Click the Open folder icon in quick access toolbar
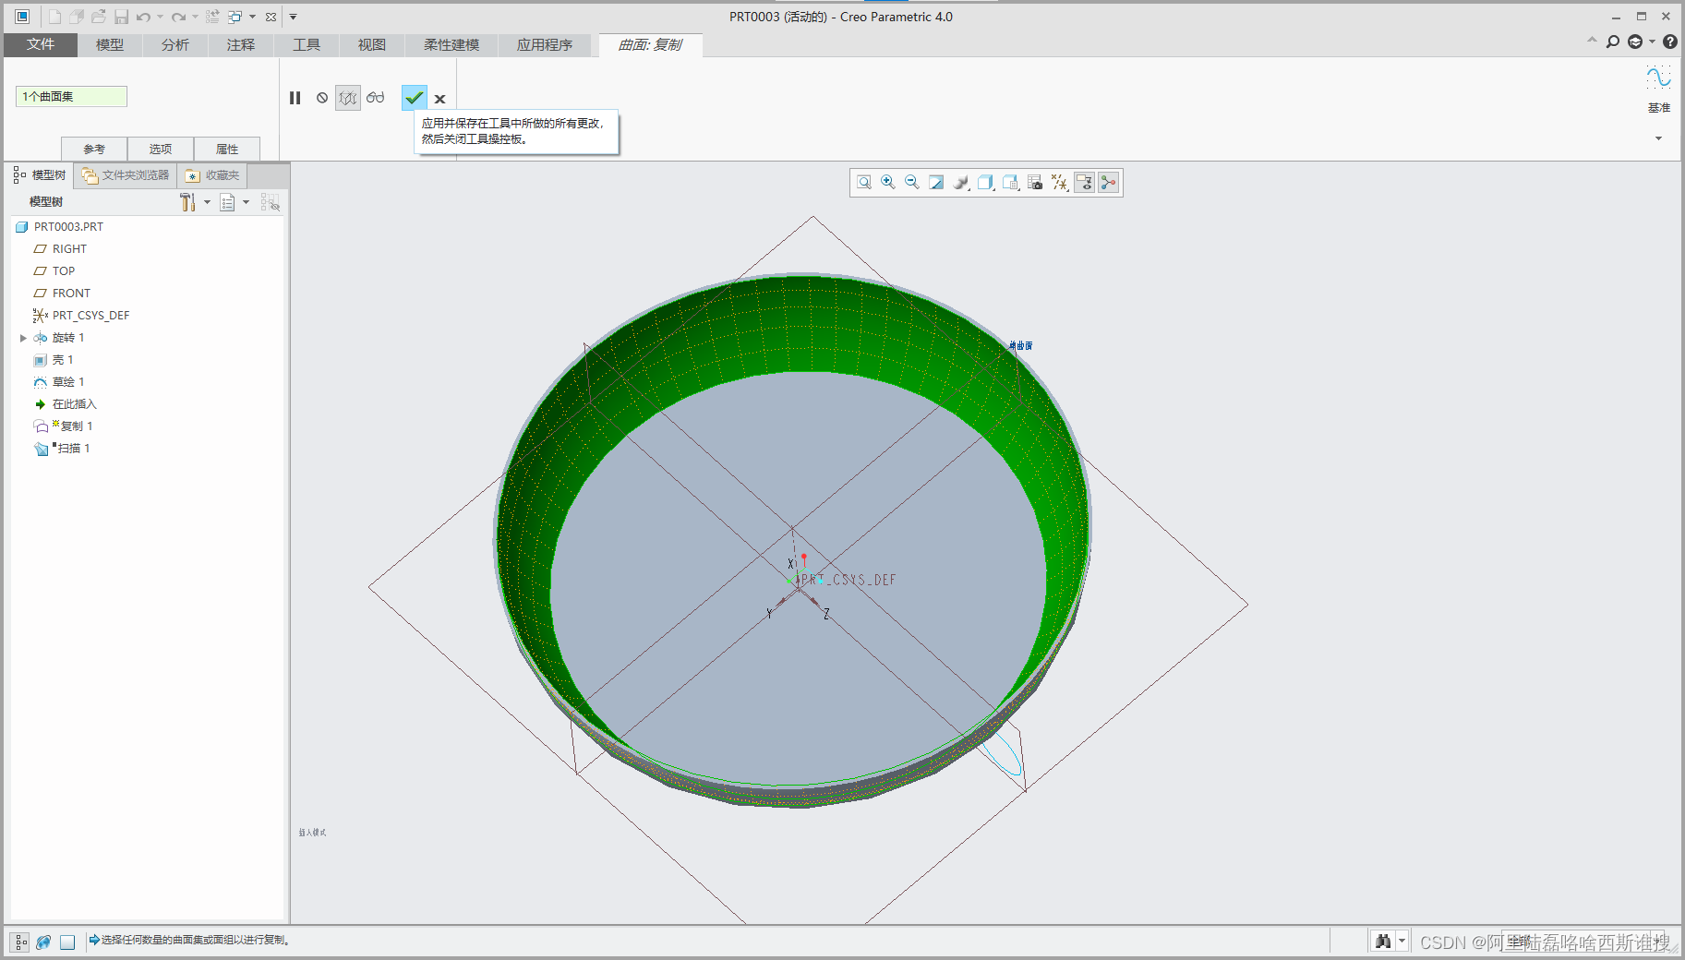The image size is (1685, 960). (x=98, y=17)
